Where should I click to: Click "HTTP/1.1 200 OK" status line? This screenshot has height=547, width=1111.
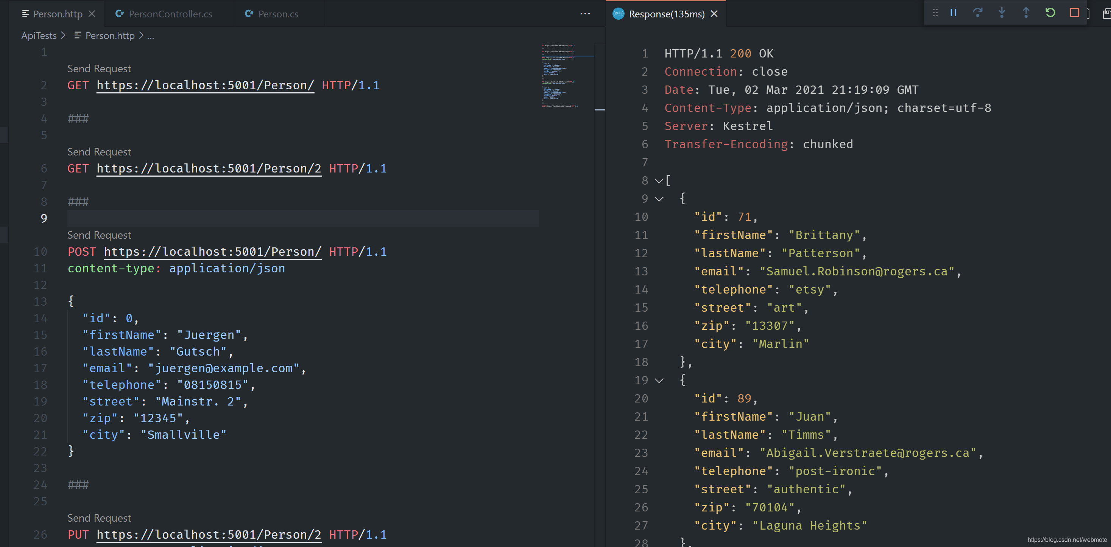[719, 53]
